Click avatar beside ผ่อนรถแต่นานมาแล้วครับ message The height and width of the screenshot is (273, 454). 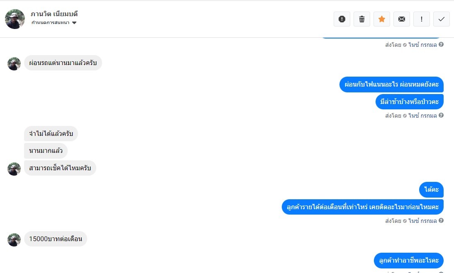(x=14, y=64)
